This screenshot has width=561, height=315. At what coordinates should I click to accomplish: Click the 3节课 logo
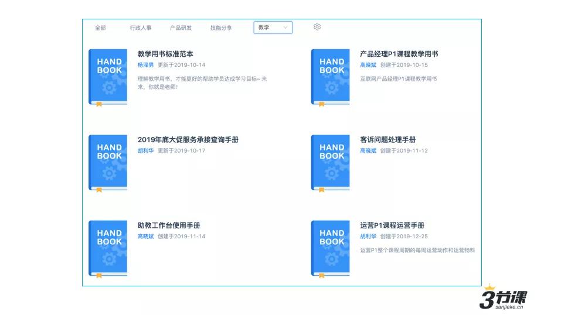(504, 297)
